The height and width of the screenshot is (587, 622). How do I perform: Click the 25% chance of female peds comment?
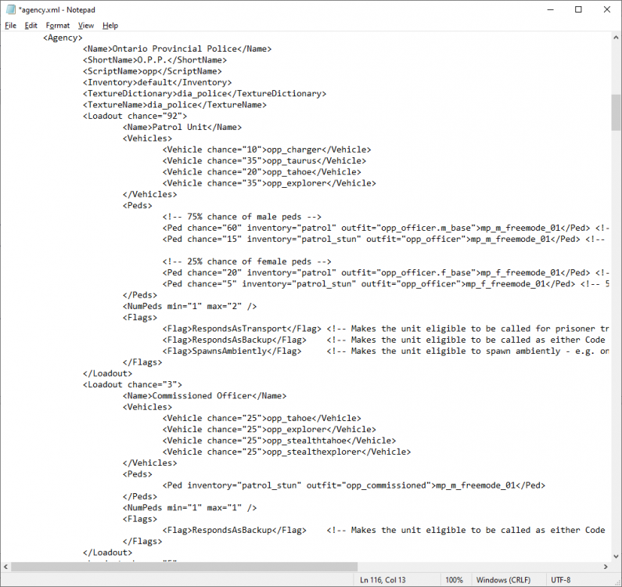coord(246,261)
